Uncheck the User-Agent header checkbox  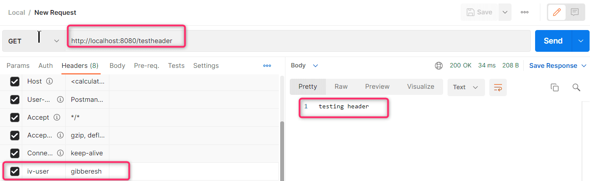coord(15,100)
